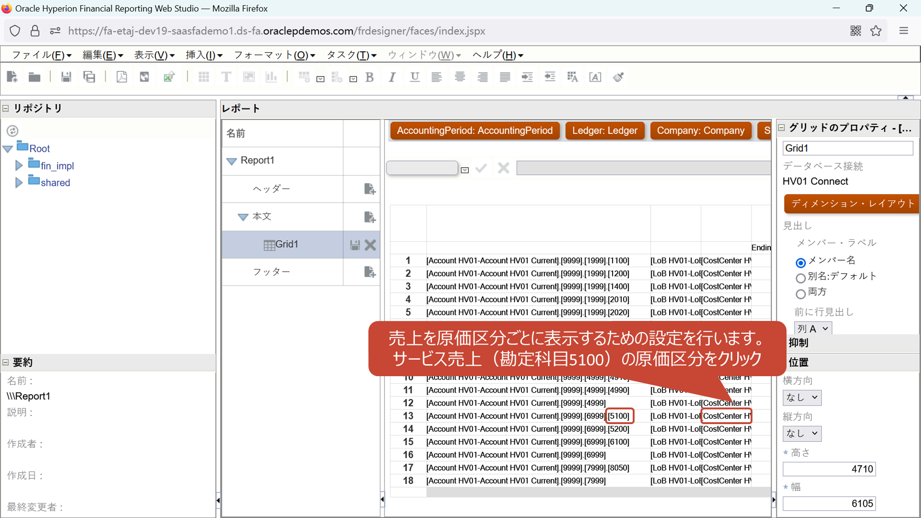
Task: Select the 別名:デフォルト radio button
Action: click(x=800, y=278)
